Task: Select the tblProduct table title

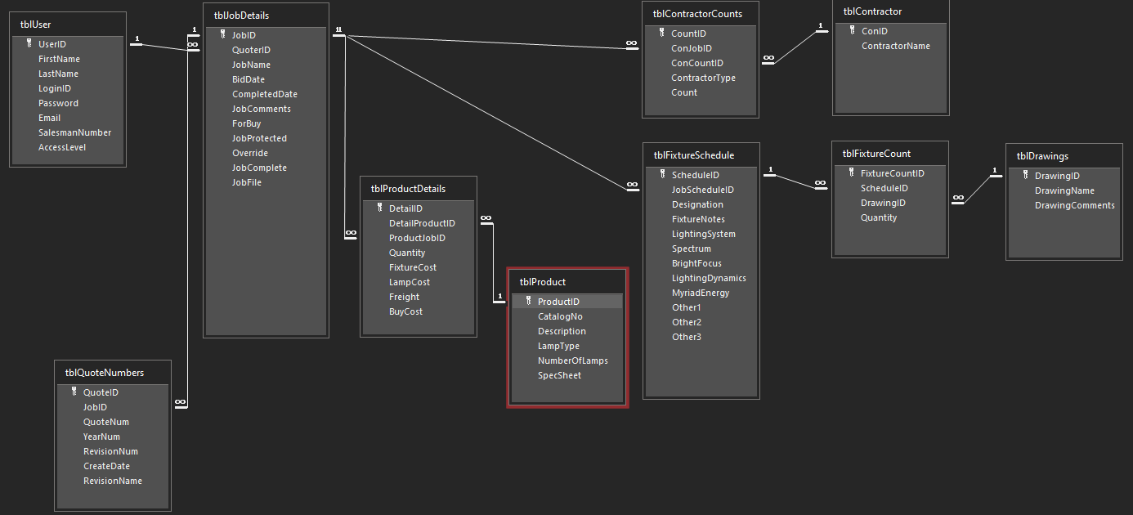Action: click(x=543, y=282)
